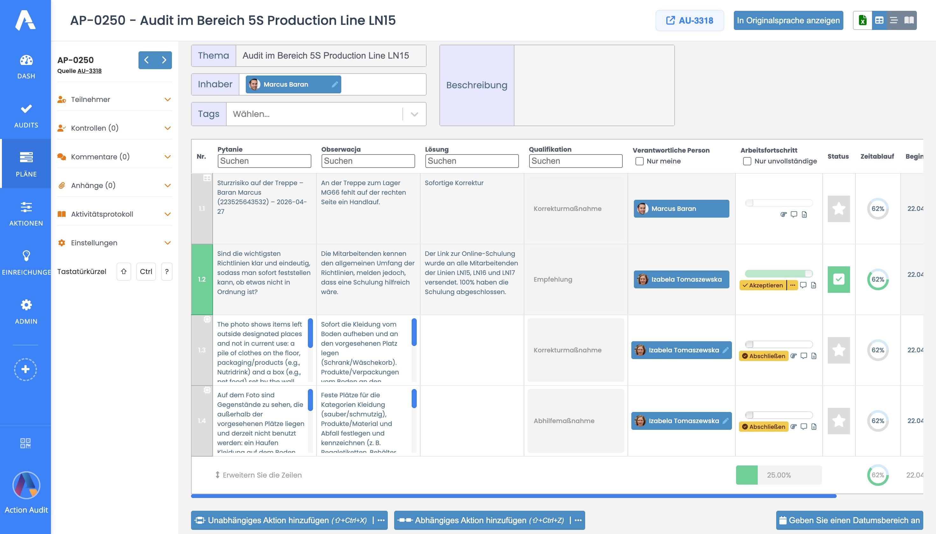The image size is (936, 534).
Task: Open more options next to Akzeptieren
Action: click(793, 285)
